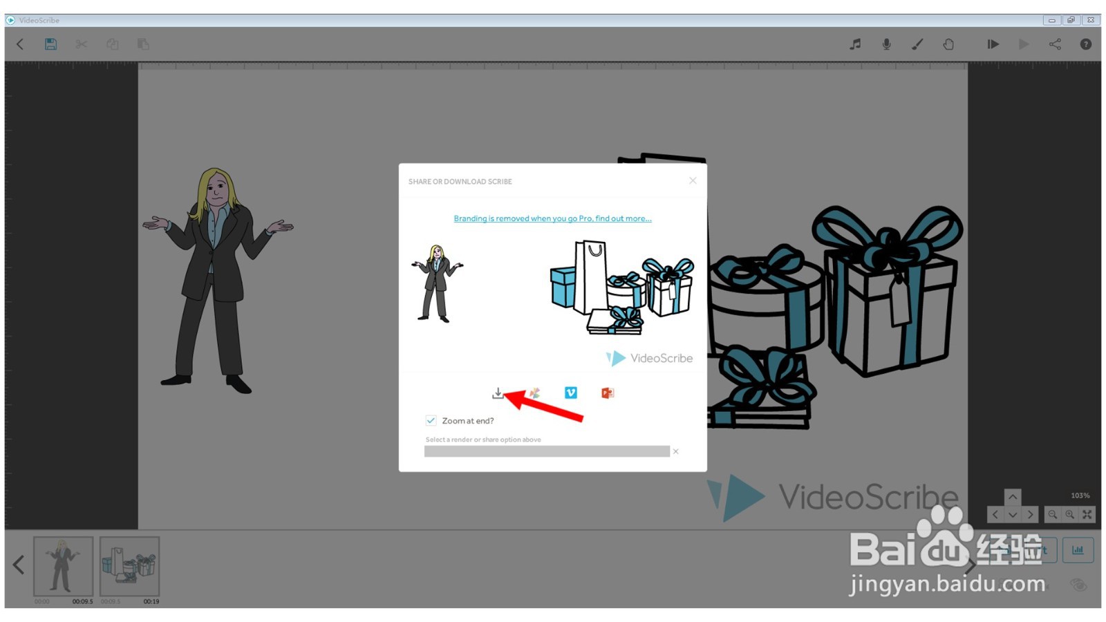Zoom in on canvas with magnifier plus

1069,514
